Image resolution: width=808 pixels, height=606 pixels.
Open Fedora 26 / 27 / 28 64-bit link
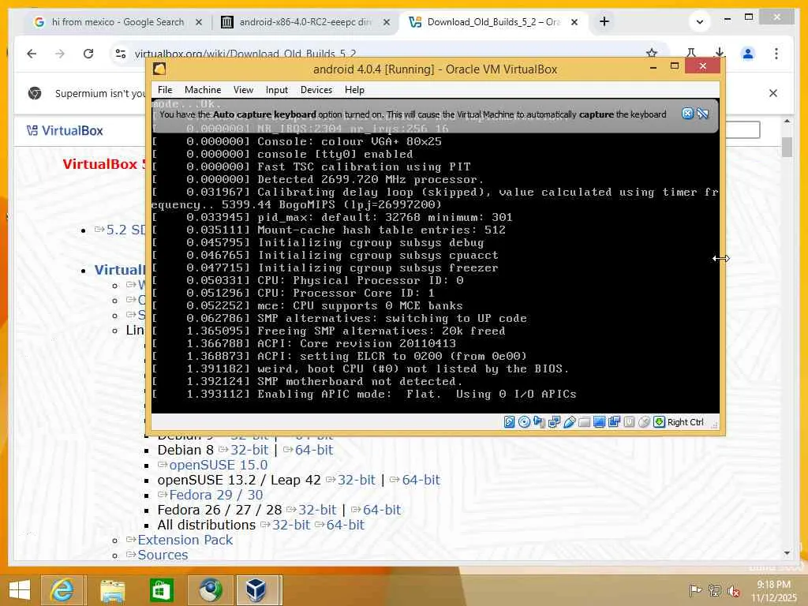click(x=381, y=511)
